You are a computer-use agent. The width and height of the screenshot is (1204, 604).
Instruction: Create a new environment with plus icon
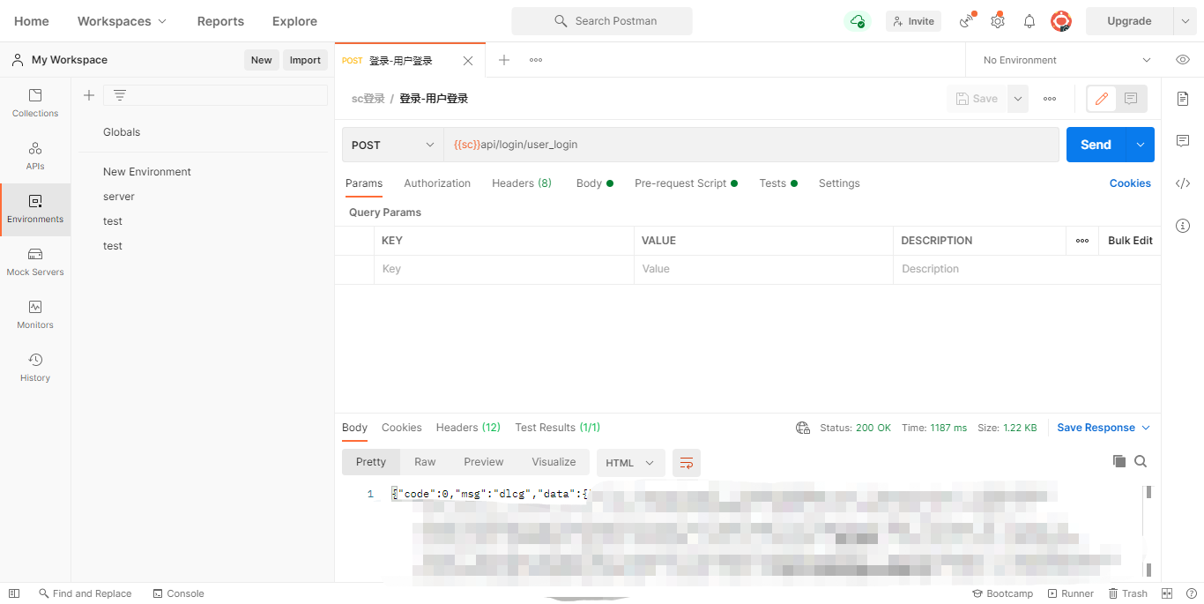point(89,95)
